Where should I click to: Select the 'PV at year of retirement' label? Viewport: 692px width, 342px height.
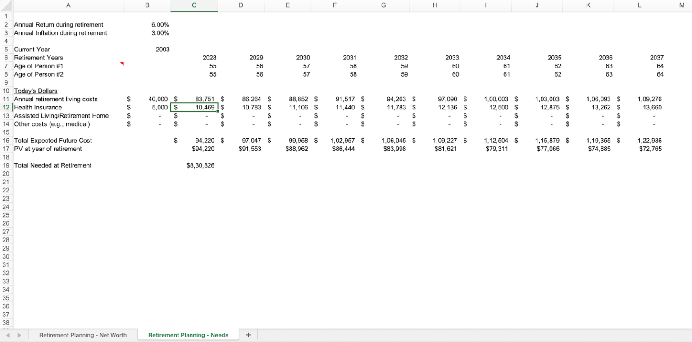(x=48, y=149)
